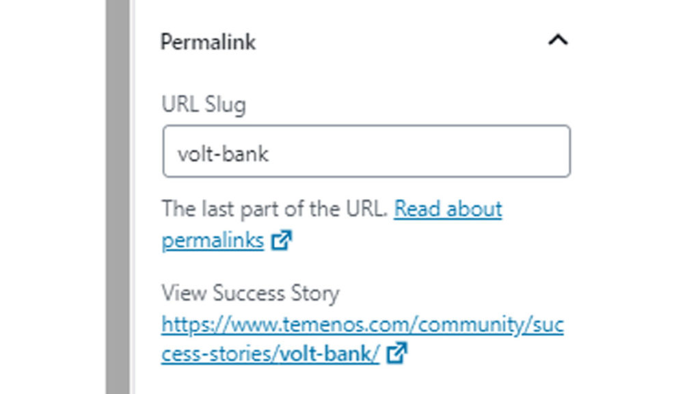Focus the URL Slug text field
Screen dimensions: 700x394
tap(366, 152)
